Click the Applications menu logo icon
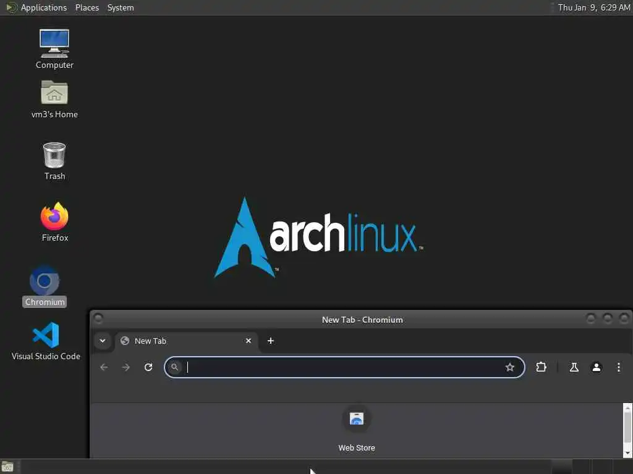 pos(11,7)
